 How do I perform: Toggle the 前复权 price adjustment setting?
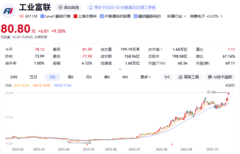230,85
